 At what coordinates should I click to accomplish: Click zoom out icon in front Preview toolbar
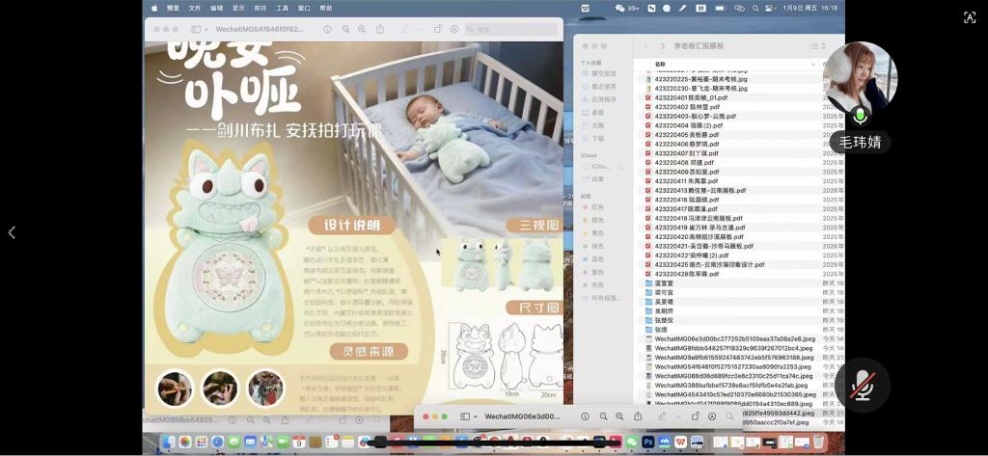(x=603, y=416)
